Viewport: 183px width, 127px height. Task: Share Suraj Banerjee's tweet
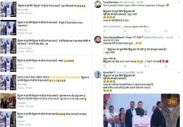click(x=166, y=31)
